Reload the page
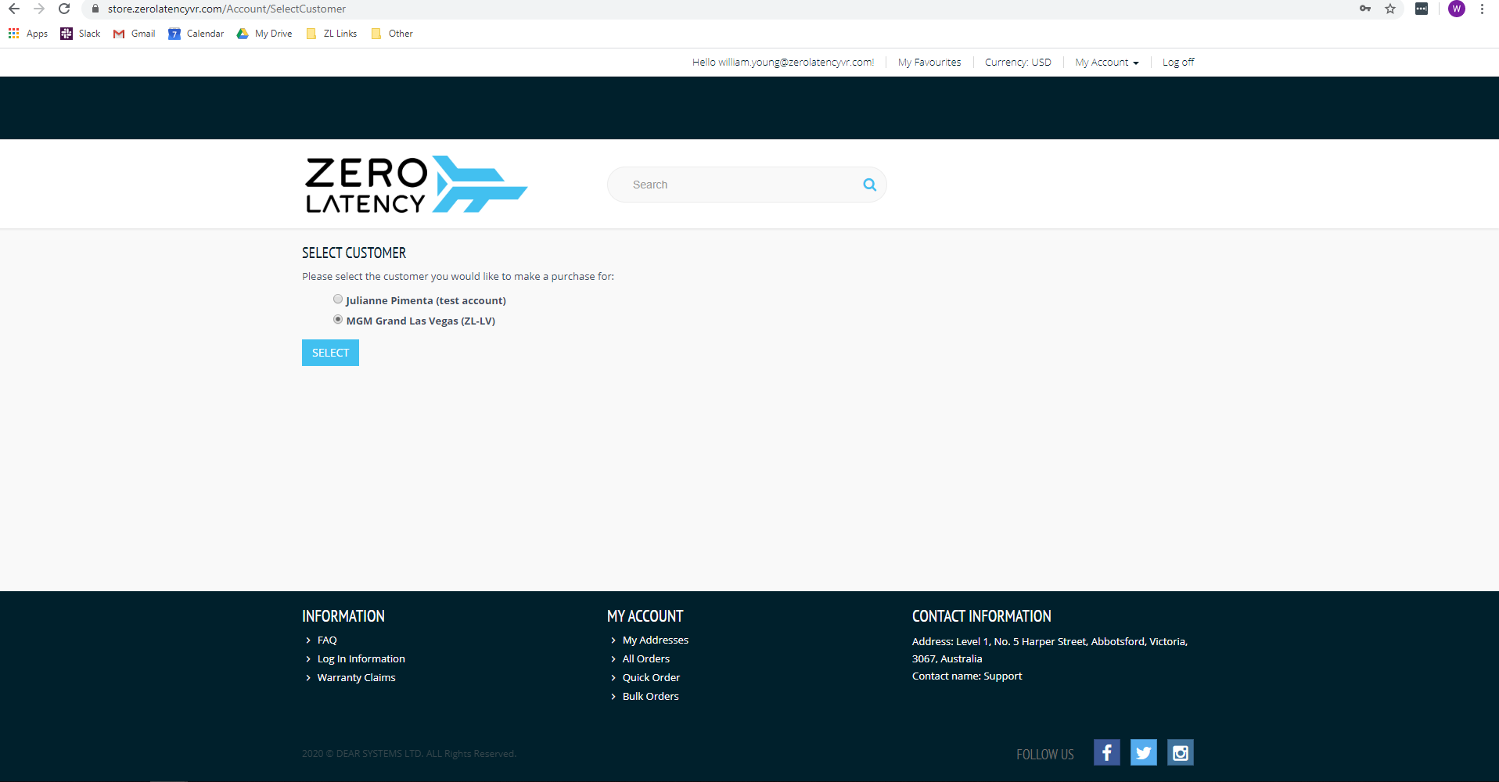 pyautogui.click(x=64, y=9)
